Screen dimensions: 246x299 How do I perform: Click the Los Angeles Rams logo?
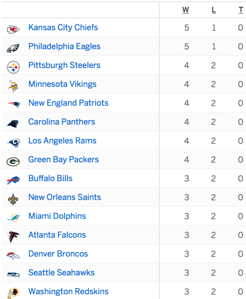pyautogui.click(x=13, y=142)
